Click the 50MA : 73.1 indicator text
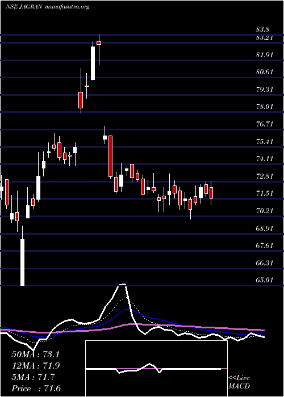The height and width of the screenshot is (397, 284). coord(35,354)
